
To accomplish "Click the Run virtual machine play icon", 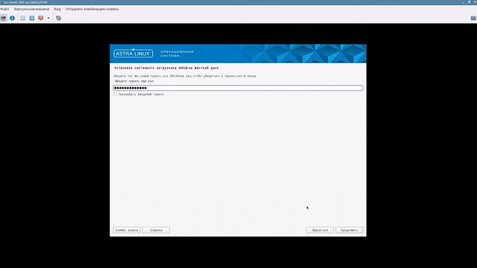I will click(23, 18).
